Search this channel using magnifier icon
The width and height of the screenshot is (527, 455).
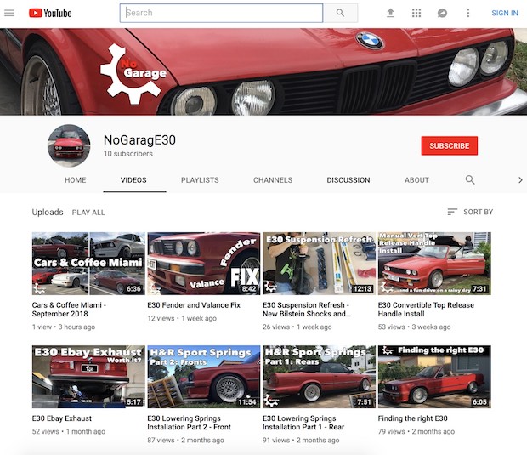pyautogui.click(x=470, y=180)
